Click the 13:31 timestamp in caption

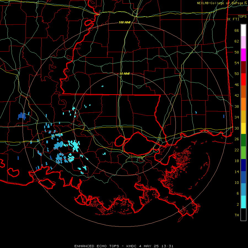point(167,246)
